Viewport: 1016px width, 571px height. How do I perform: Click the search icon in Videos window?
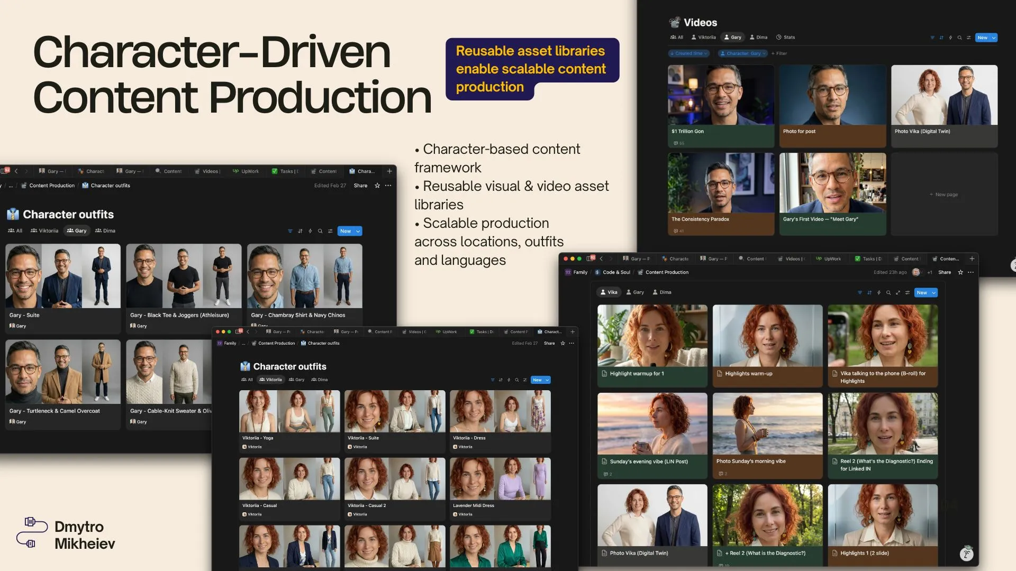coord(959,38)
